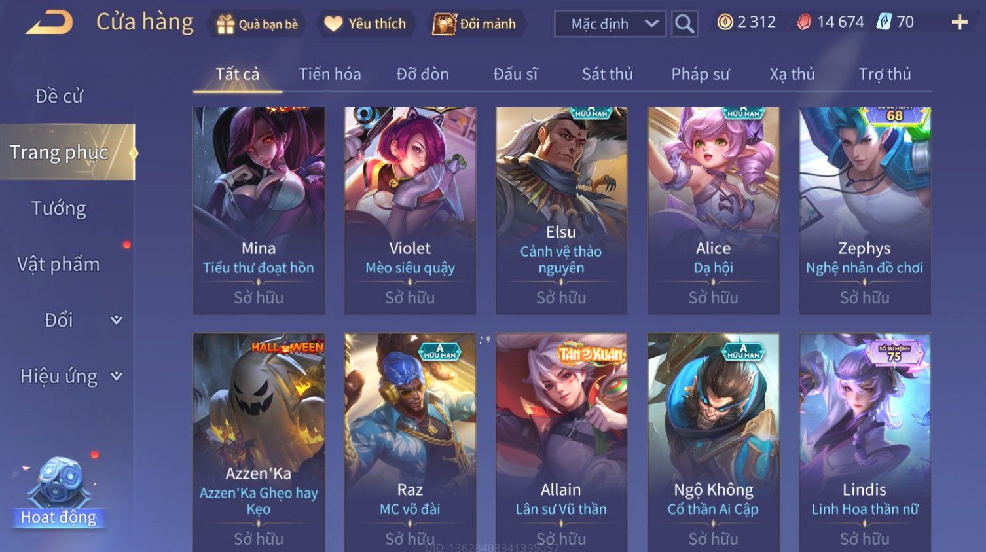986x552 pixels.
Task: Tap the back arrow icon
Action: coord(49,23)
